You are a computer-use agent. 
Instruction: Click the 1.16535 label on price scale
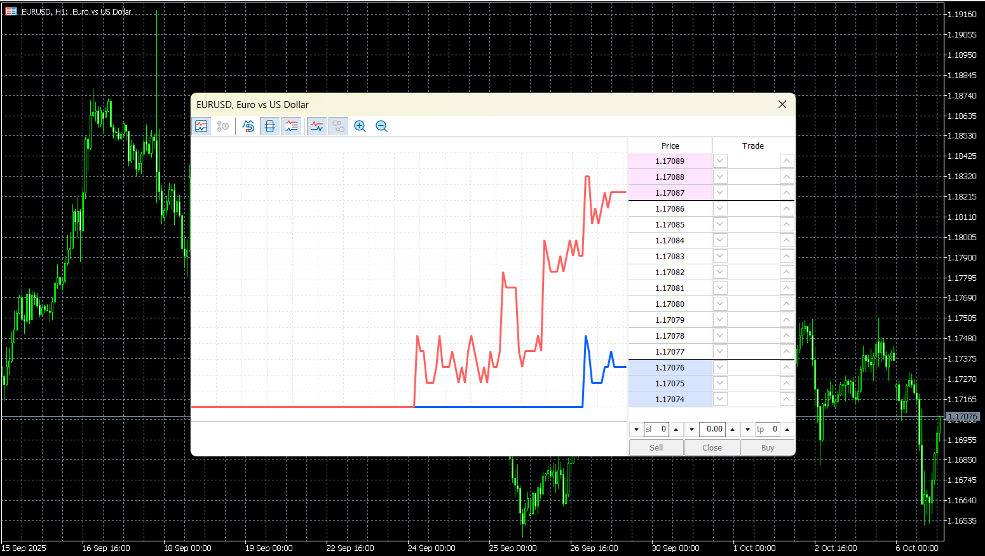click(961, 520)
